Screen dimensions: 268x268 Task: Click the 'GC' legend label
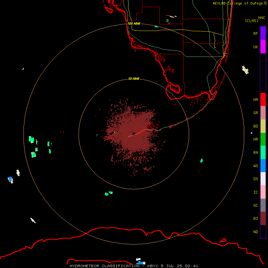(256, 205)
